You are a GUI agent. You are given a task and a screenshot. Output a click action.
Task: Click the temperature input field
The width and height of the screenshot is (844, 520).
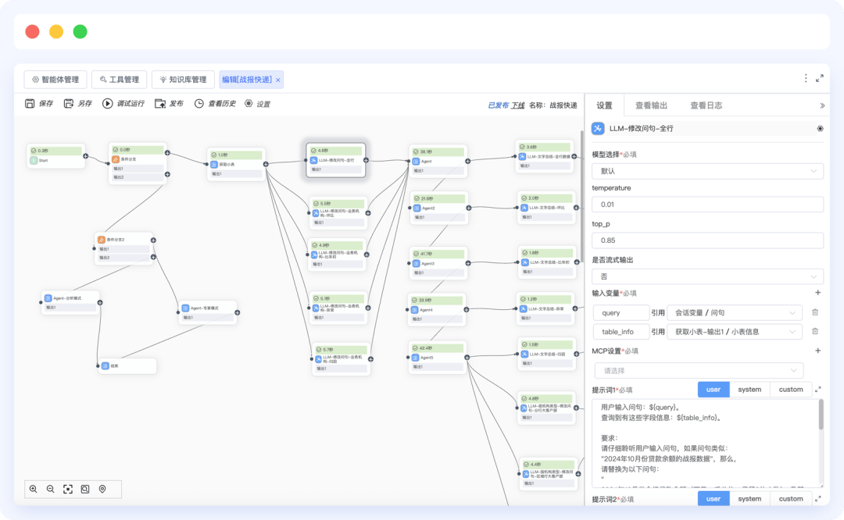pos(707,205)
